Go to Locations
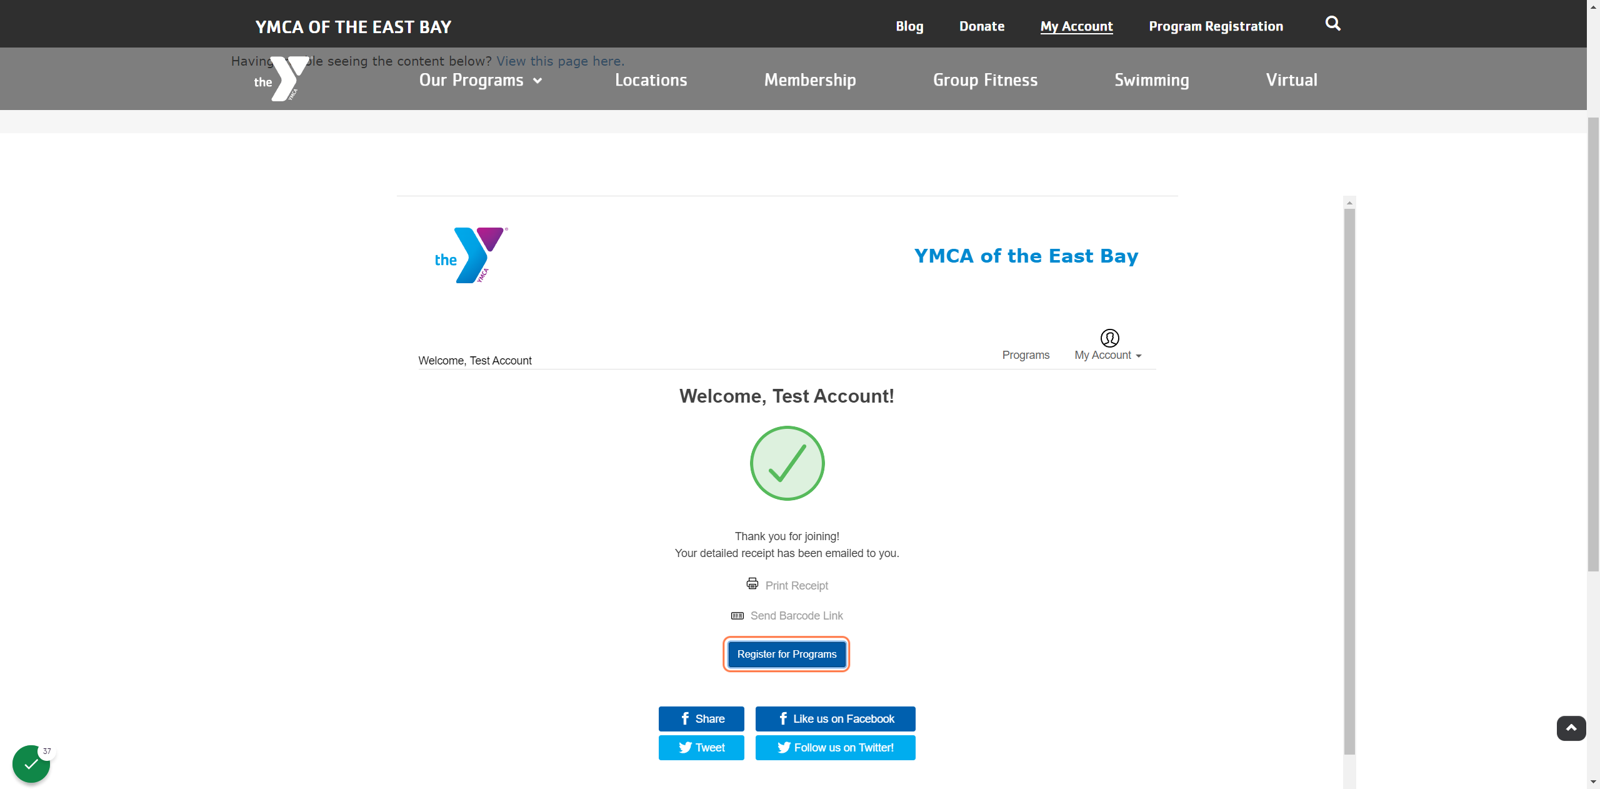The width and height of the screenshot is (1600, 789). 651,80
